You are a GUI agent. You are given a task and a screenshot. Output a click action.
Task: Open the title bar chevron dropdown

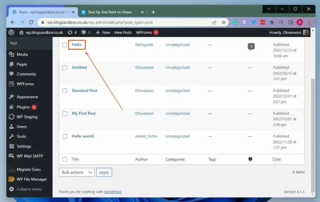point(269,9)
